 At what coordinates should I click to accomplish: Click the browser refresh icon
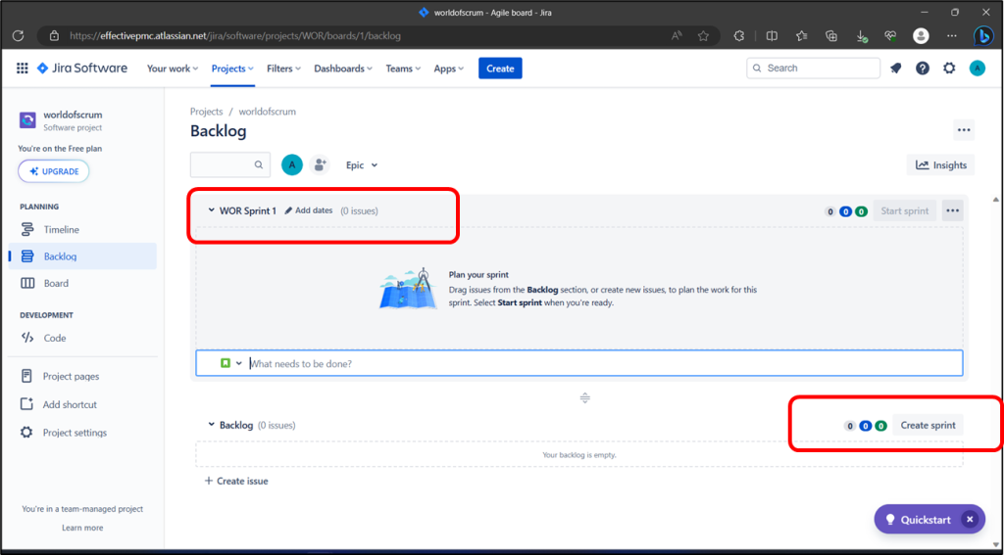click(x=19, y=36)
